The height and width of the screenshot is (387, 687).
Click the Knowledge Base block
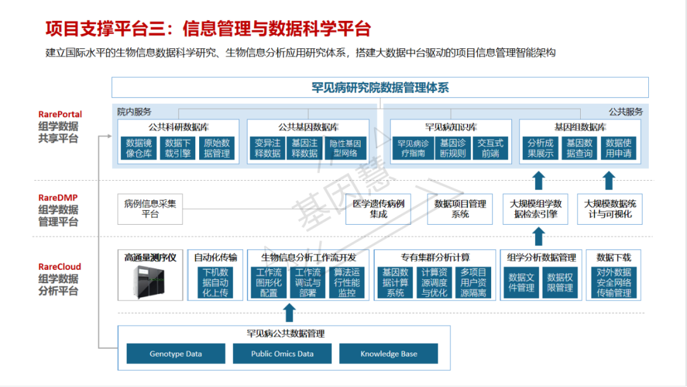coord(389,354)
